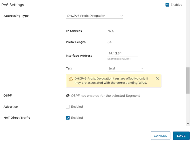Screen dimensions: 192x142
Task: Click the chevron on the Addressing Type dropdown
Action: click(x=122, y=16)
